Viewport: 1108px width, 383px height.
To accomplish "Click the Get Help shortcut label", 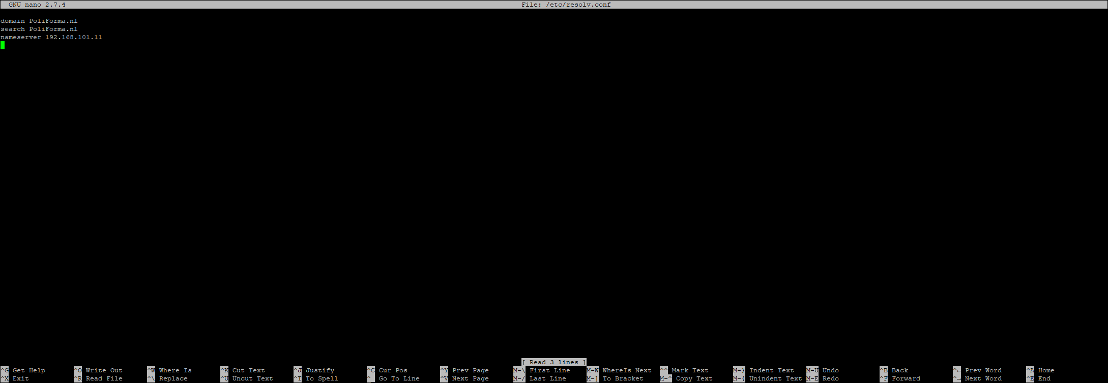I will pos(28,370).
